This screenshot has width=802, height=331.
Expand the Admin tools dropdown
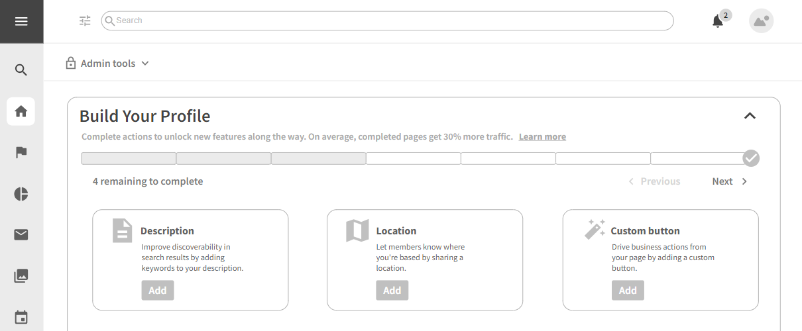(145, 64)
